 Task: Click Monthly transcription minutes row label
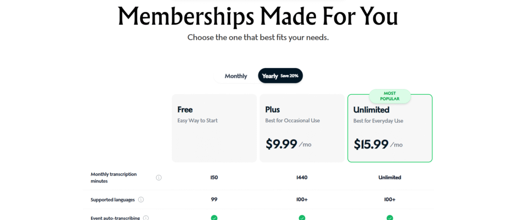[114, 177]
